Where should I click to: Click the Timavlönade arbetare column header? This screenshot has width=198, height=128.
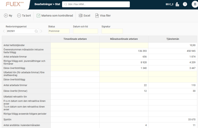coord(75,39)
